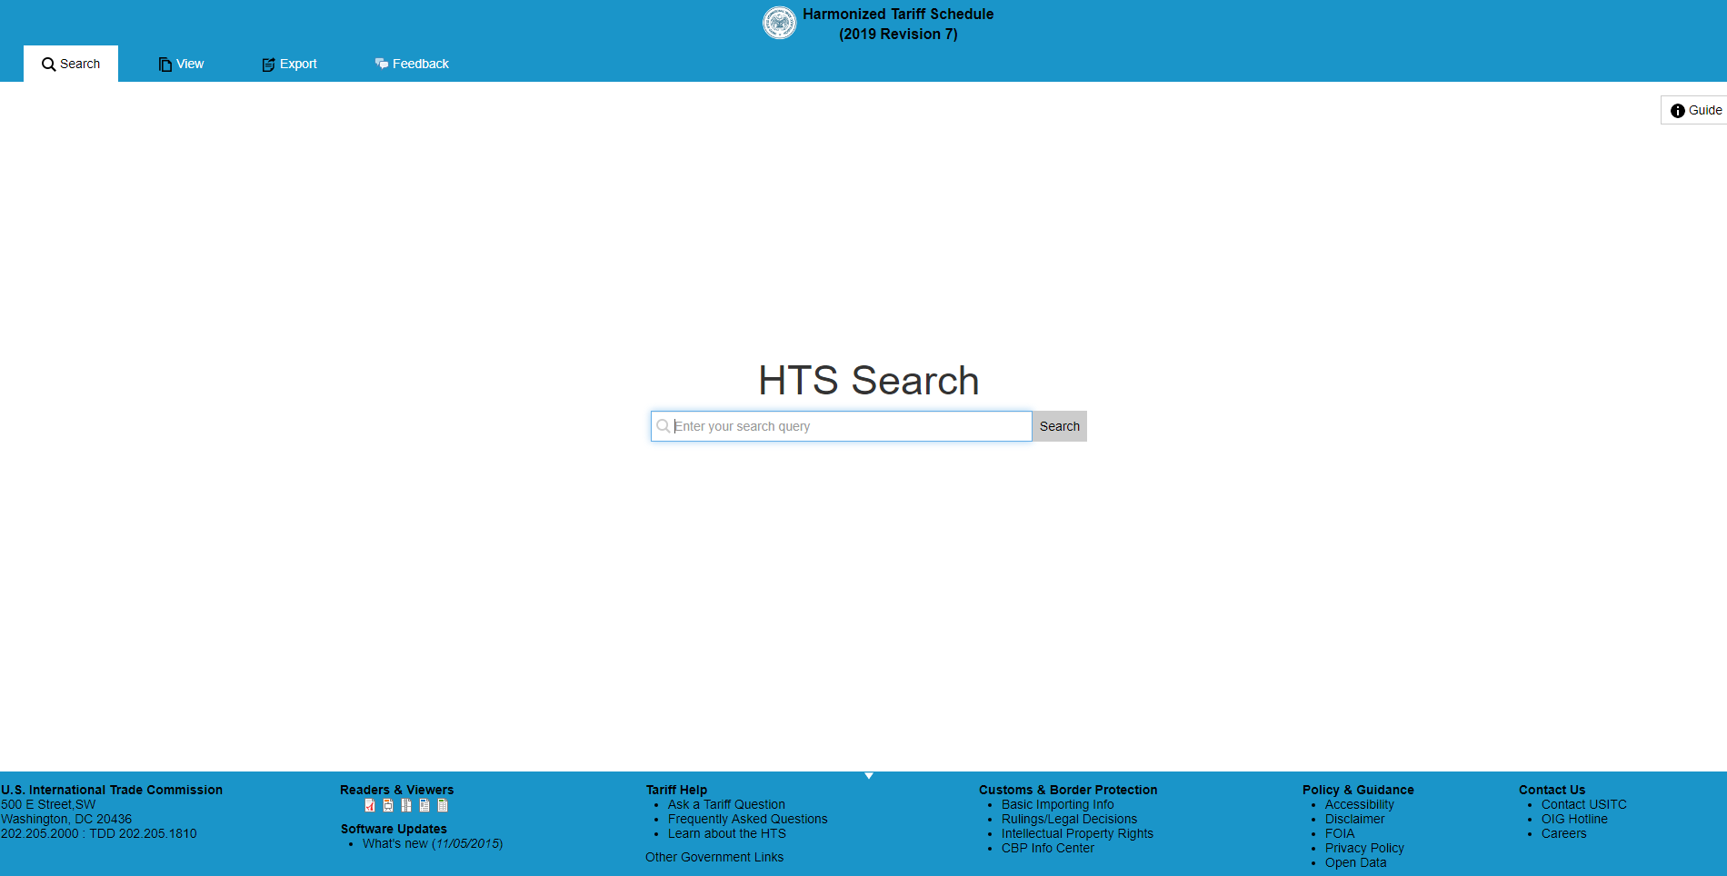Click the "Policy & Guidance" footer heading

[x=1358, y=790]
